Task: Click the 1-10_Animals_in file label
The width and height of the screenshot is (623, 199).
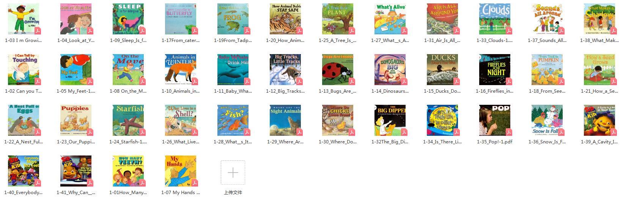Action: coord(181,91)
